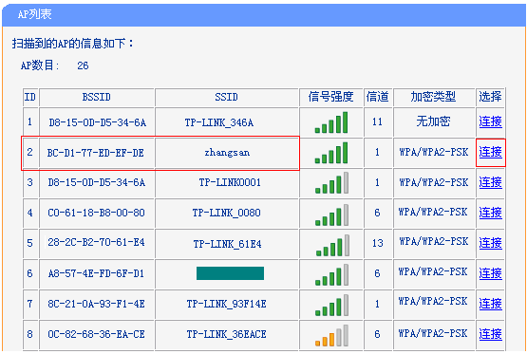The image size is (527, 354).
Task: Select SSID text zhangsan
Action: pyautogui.click(x=227, y=153)
